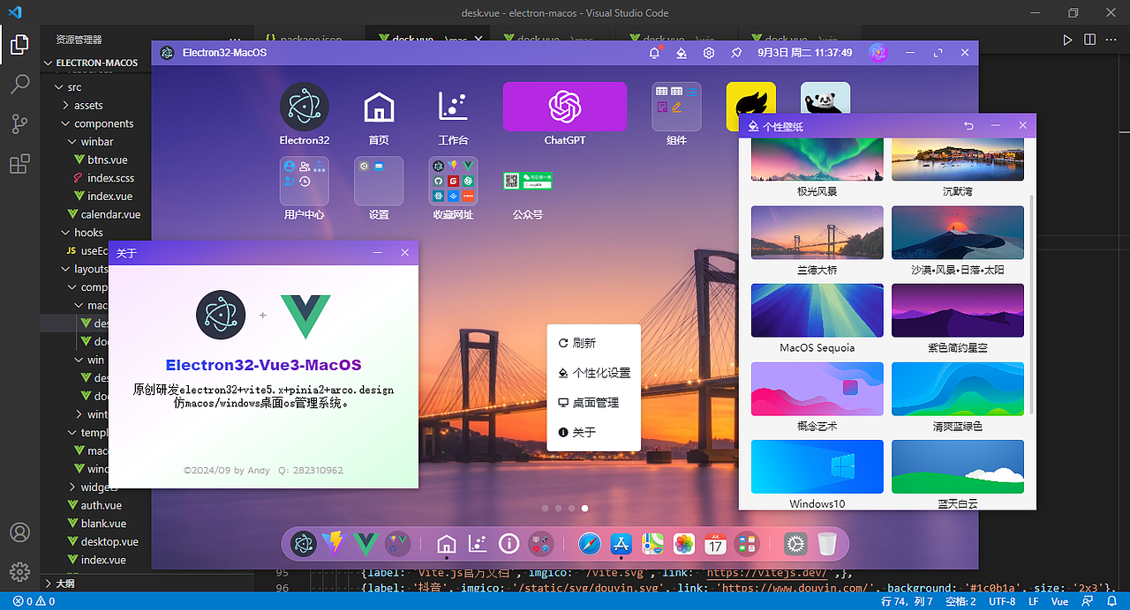This screenshot has width=1130, height=610.
Task: Go to first desktop page dot
Action: point(545,508)
